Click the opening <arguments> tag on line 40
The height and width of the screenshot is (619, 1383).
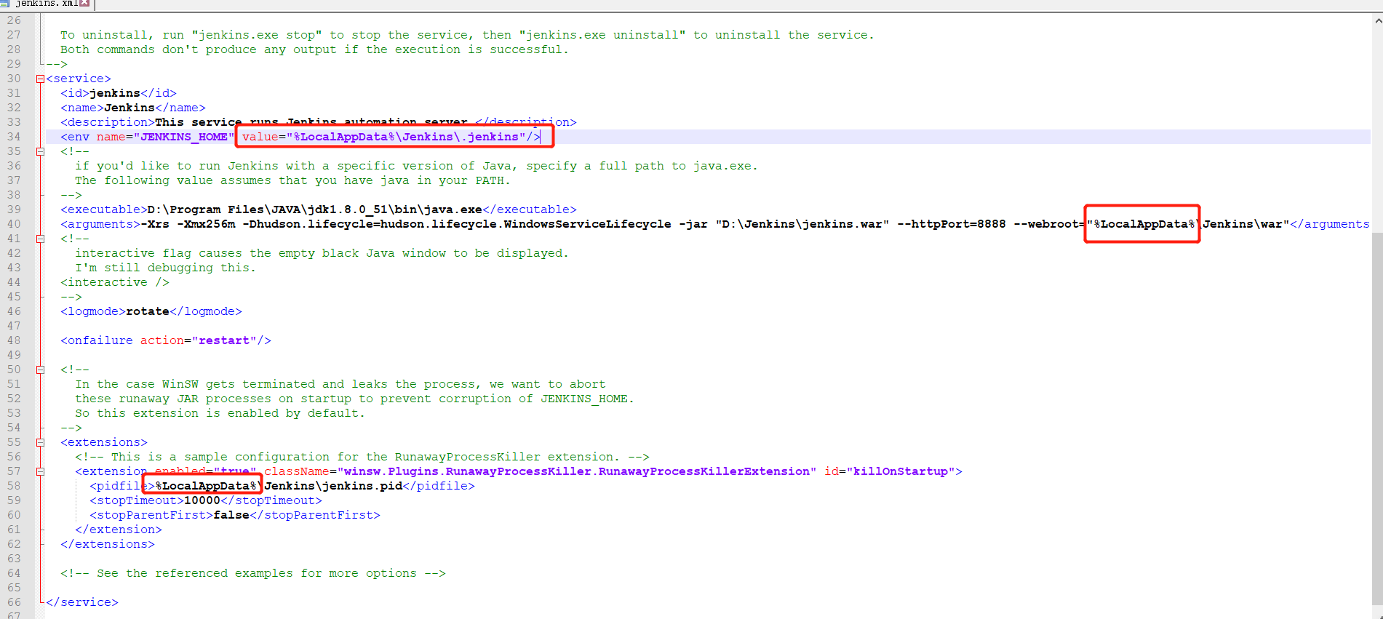pos(100,224)
